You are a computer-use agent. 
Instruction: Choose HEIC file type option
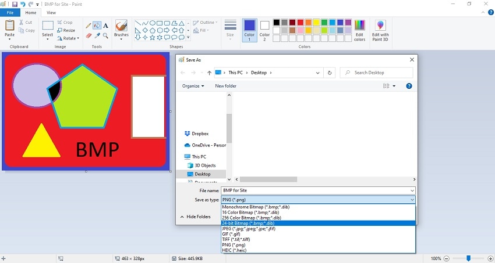318,250
